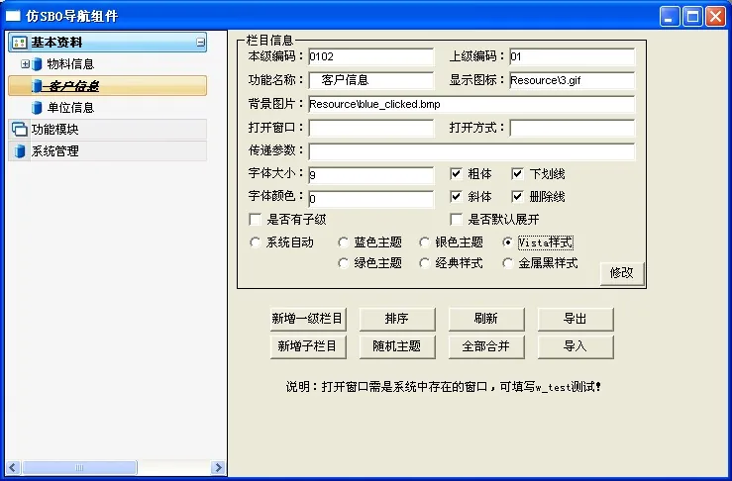Collapse the 基本资料 group with minus button
The height and width of the screenshot is (481, 732).
pos(201,43)
